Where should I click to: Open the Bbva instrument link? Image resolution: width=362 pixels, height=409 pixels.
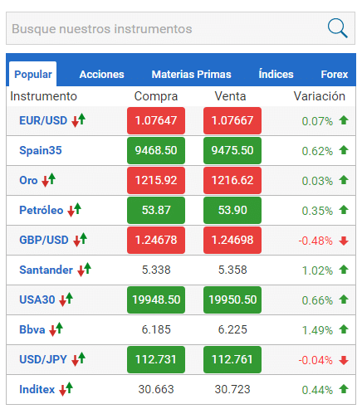point(32,329)
